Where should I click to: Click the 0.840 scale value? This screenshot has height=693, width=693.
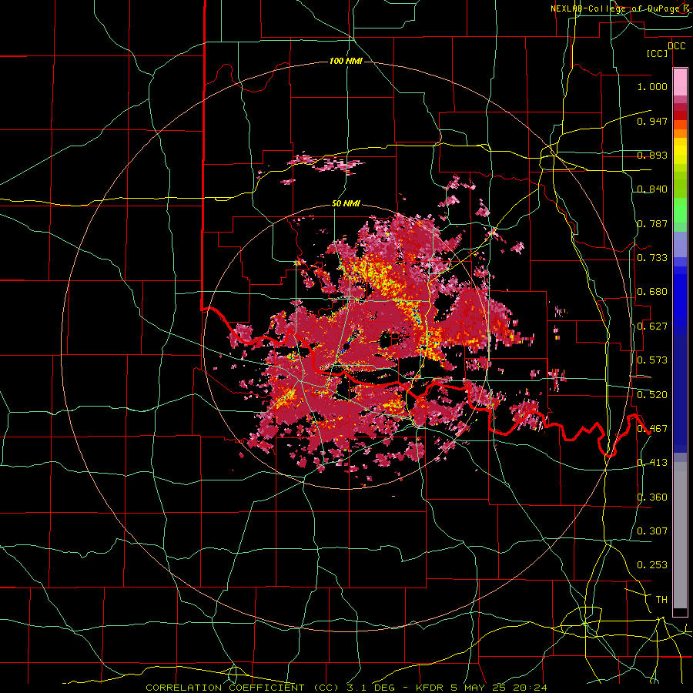(x=652, y=189)
